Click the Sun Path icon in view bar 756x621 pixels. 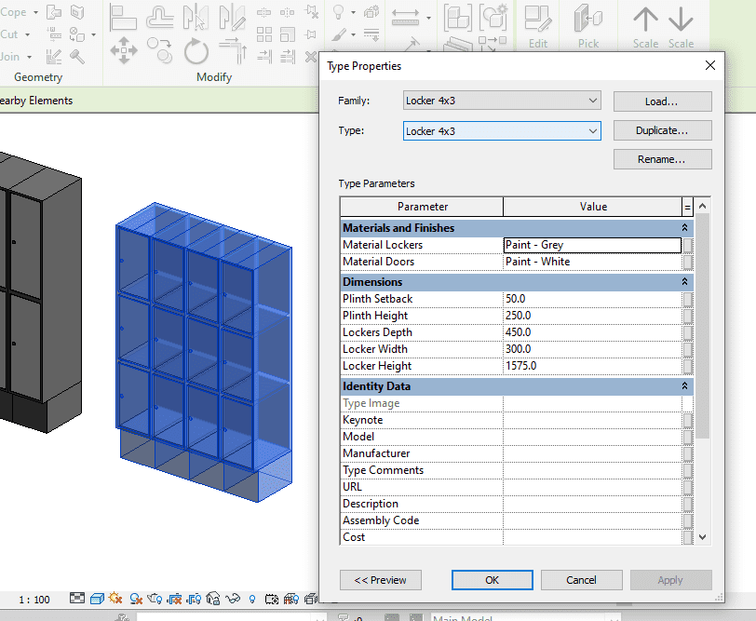click(115, 599)
